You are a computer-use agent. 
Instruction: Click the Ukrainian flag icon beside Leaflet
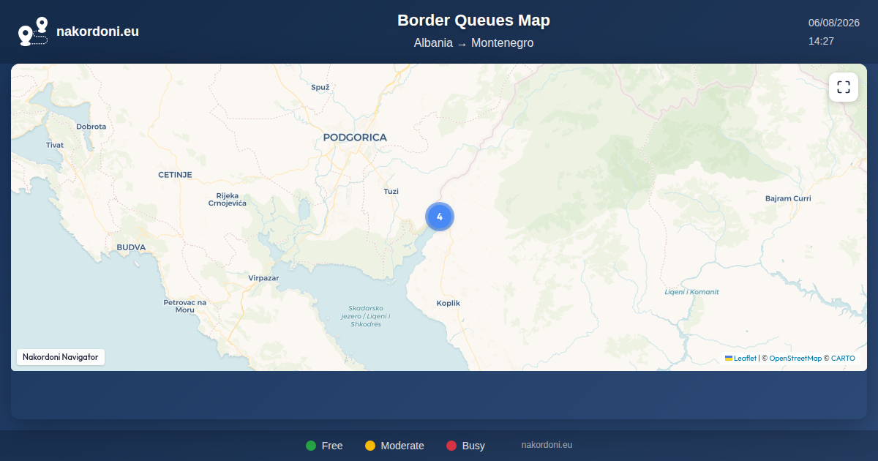point(729,359)
